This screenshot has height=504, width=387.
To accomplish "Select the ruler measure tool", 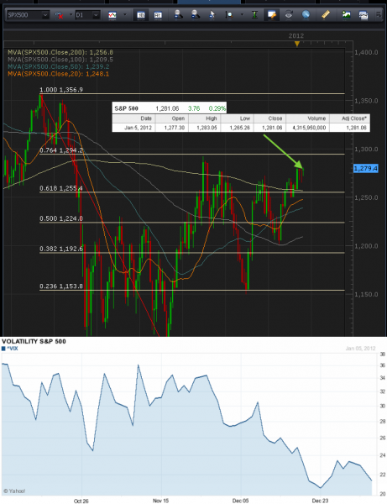I will point(326,15).
